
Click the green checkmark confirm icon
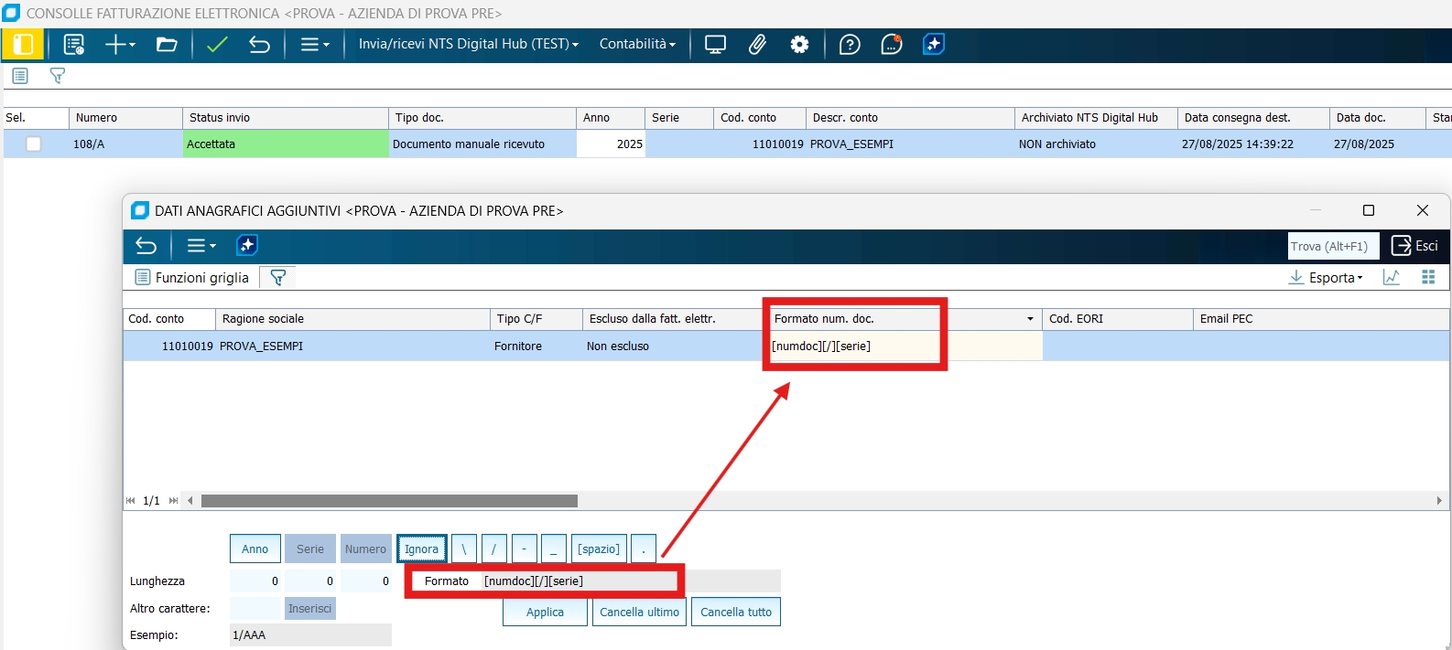[x=217, y=44]
